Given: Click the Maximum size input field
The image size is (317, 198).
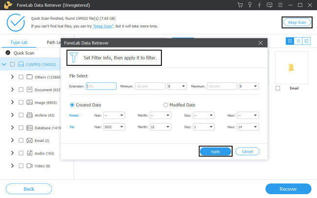Looking at the screenshot, I should coord(222,86).
